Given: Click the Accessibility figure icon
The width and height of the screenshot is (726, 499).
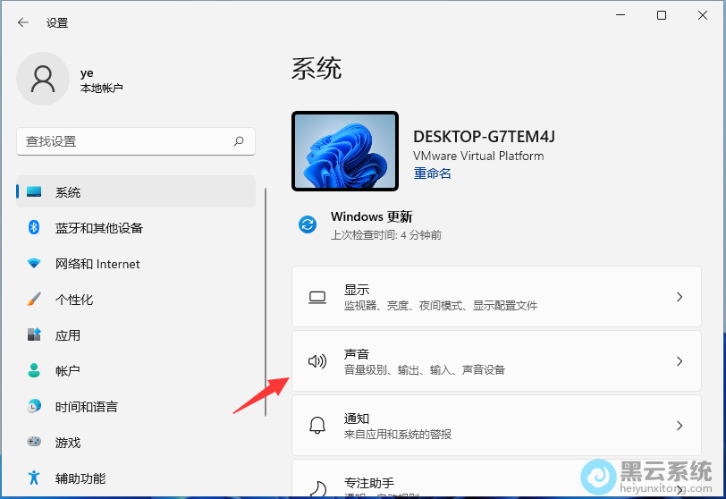Looking at the screenshot, I should click(x=34, y=478).
